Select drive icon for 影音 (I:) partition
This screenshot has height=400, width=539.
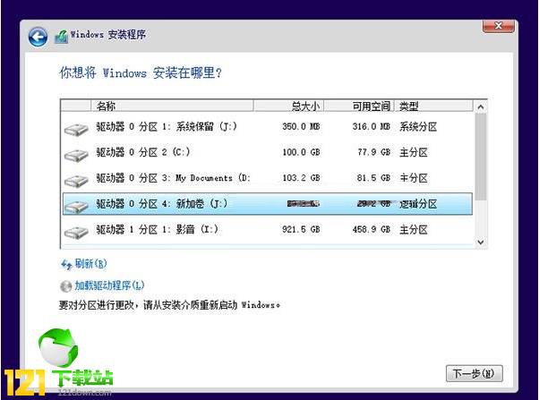coord(76,233)
